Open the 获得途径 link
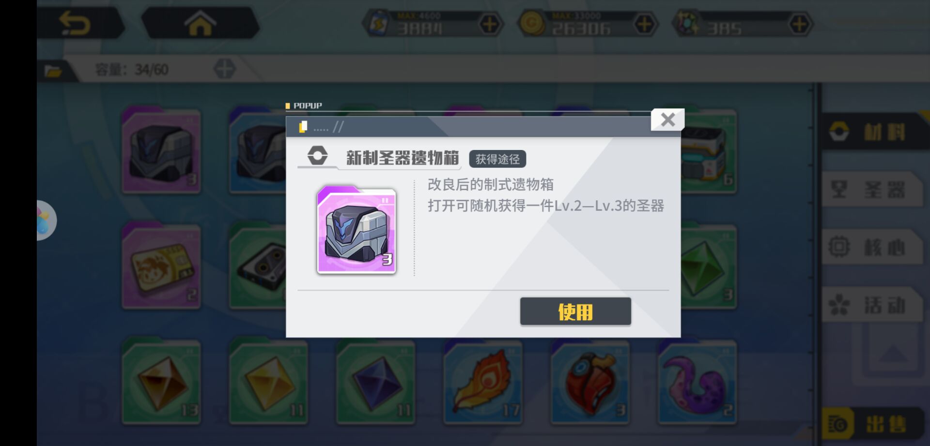This screenshot has width=930, height=446. click(497, 159)
